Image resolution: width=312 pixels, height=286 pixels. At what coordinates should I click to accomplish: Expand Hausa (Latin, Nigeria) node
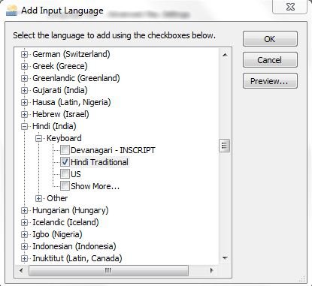click(x=24, y=102)
